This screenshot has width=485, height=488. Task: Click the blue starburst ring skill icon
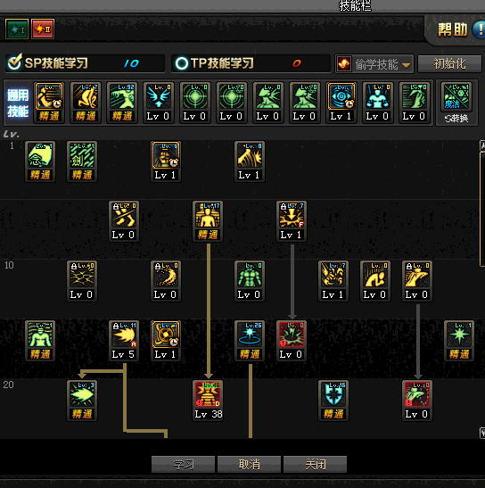(x=250, y=335)
